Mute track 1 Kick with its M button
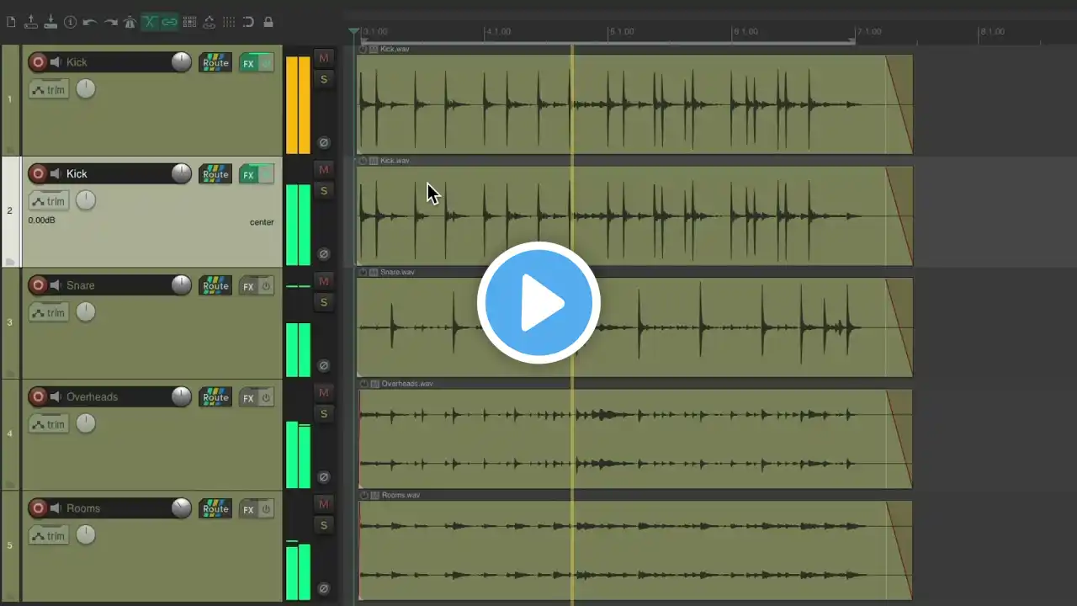The image size is (1077, 606). (324, 58)
